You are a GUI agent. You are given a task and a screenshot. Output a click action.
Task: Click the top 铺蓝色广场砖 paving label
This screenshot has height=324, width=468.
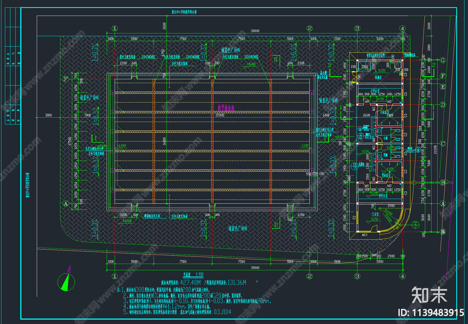[231, 50]
